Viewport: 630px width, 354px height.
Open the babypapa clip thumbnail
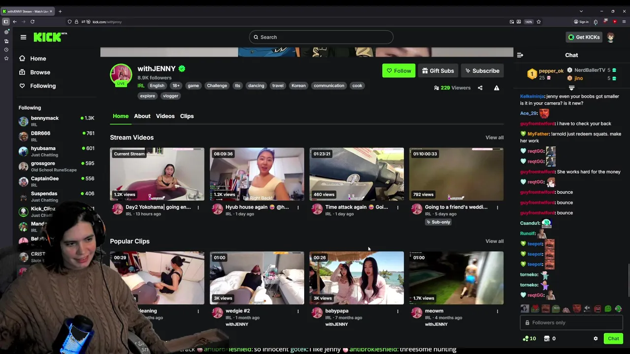357,278
